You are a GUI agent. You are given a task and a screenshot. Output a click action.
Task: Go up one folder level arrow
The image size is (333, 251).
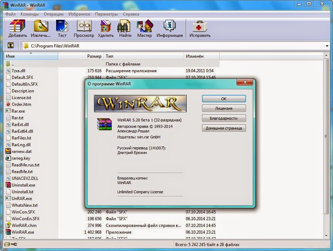[x=11, y=46]
